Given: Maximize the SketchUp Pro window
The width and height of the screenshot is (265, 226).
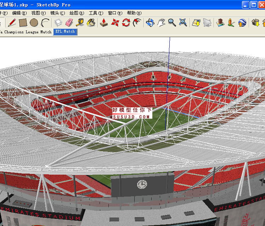Looking at the screenshot, I should 254,5.
